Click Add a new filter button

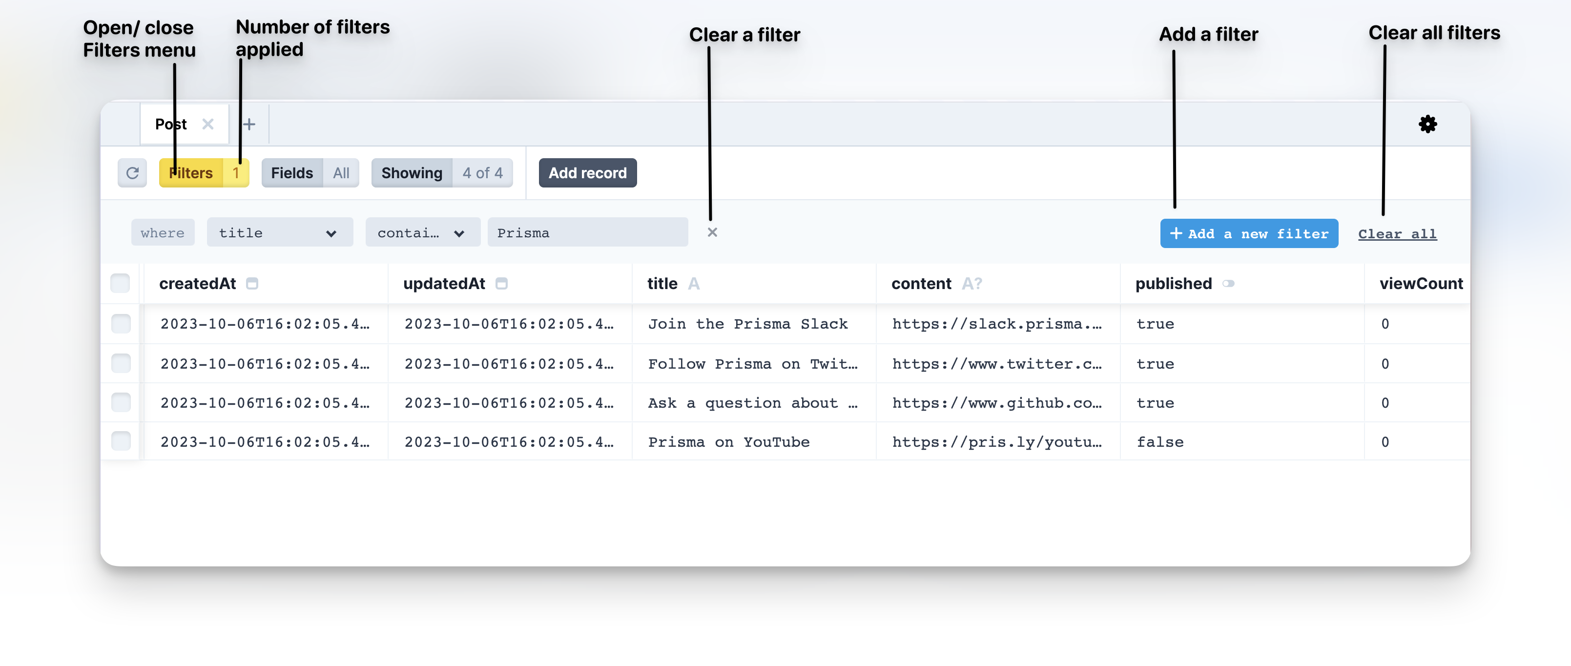tap(1248, 232)
